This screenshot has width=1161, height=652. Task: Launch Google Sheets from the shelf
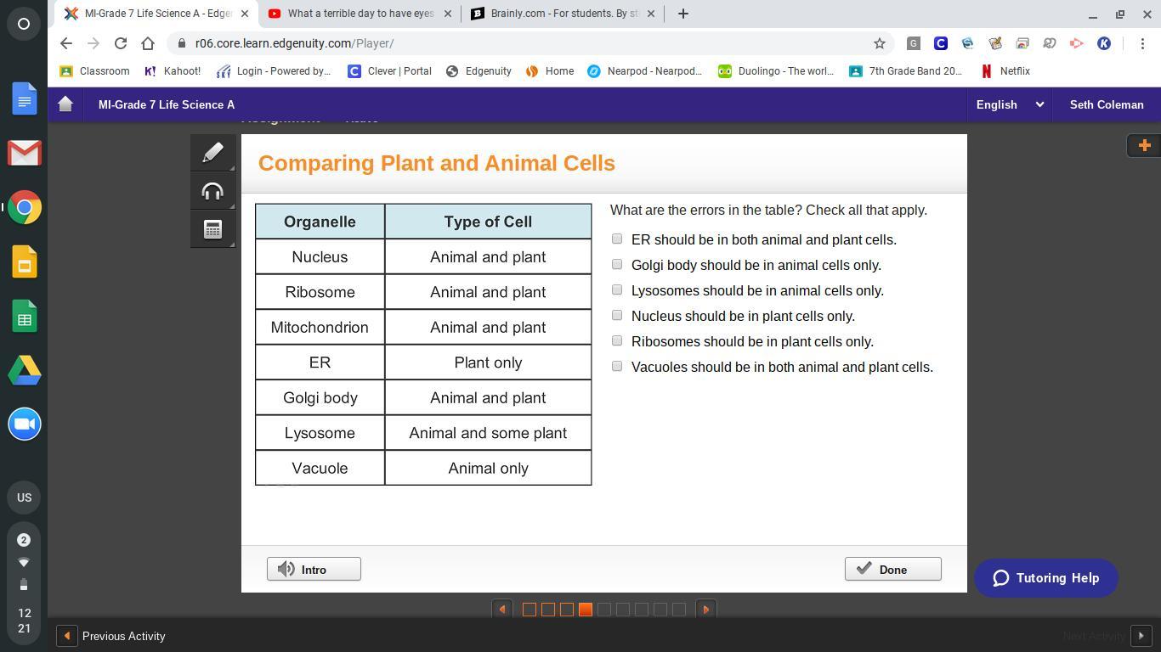click(25, 316)
